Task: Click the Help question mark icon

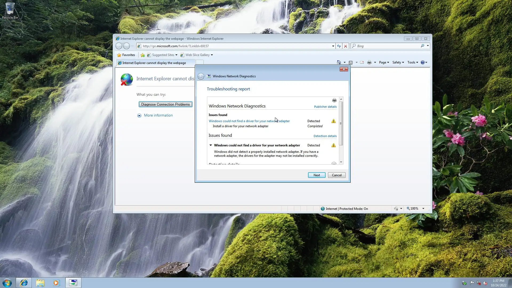Action: pyautogui.click(x=422, y=62)
